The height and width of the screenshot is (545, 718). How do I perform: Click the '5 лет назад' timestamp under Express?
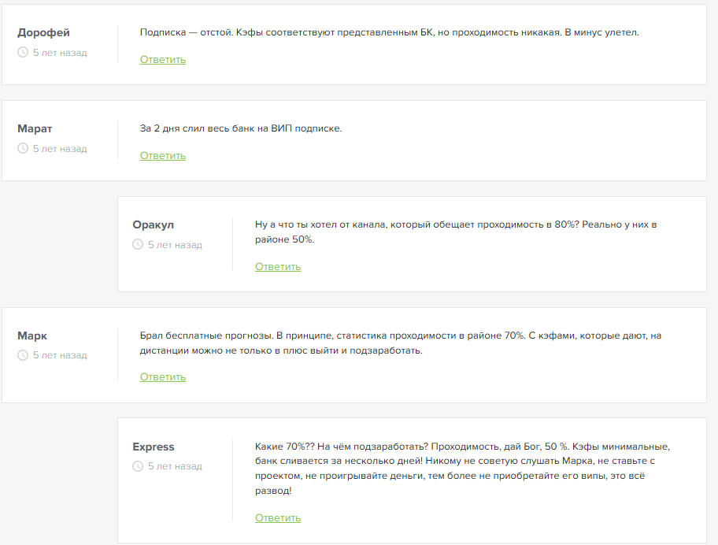175,466
